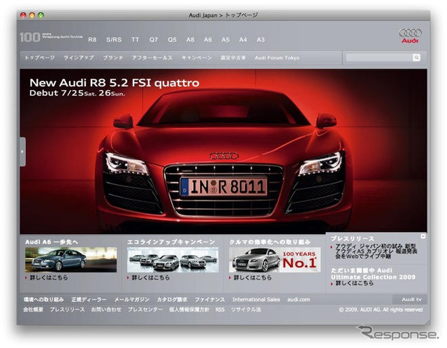Viewport: 447px width, 348px height.
Task: Click the Audi tv button
Action: 410,300
